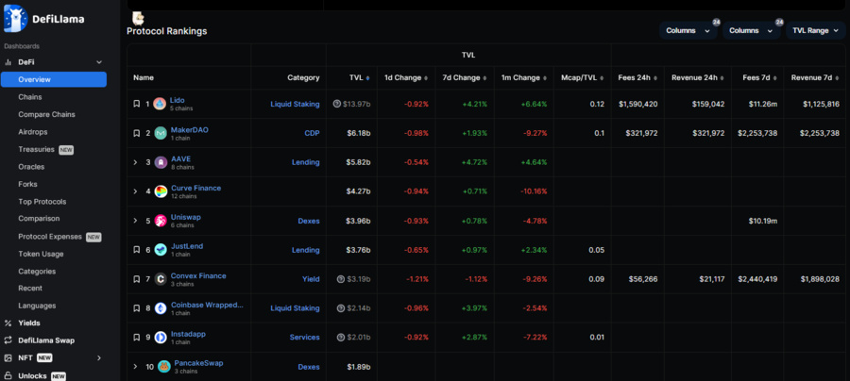Click the question mark beside Instadapp TVL
The height and width of the screenshot is (381, 850).
(340, 338)
